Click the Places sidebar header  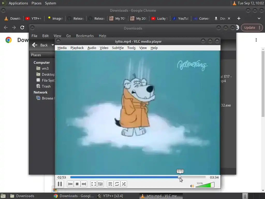click(x=42, y=55)
